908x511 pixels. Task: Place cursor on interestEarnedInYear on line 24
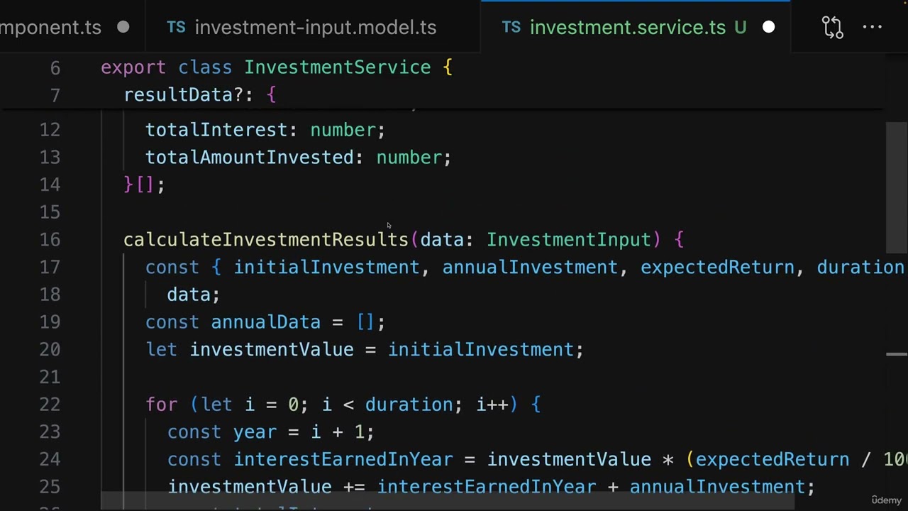click(343, 459)
